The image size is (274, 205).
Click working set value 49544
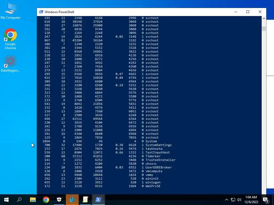98,119
